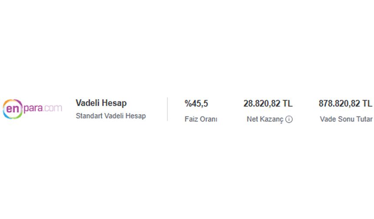The height and width of the screenshot is (219, 374).
Task: Click the Vade Sonu Tutar label
Action: pos(346,119)
